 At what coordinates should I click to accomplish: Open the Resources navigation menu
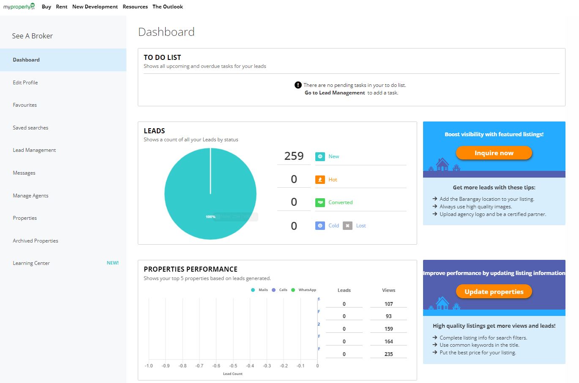click(x=135, y=7)
